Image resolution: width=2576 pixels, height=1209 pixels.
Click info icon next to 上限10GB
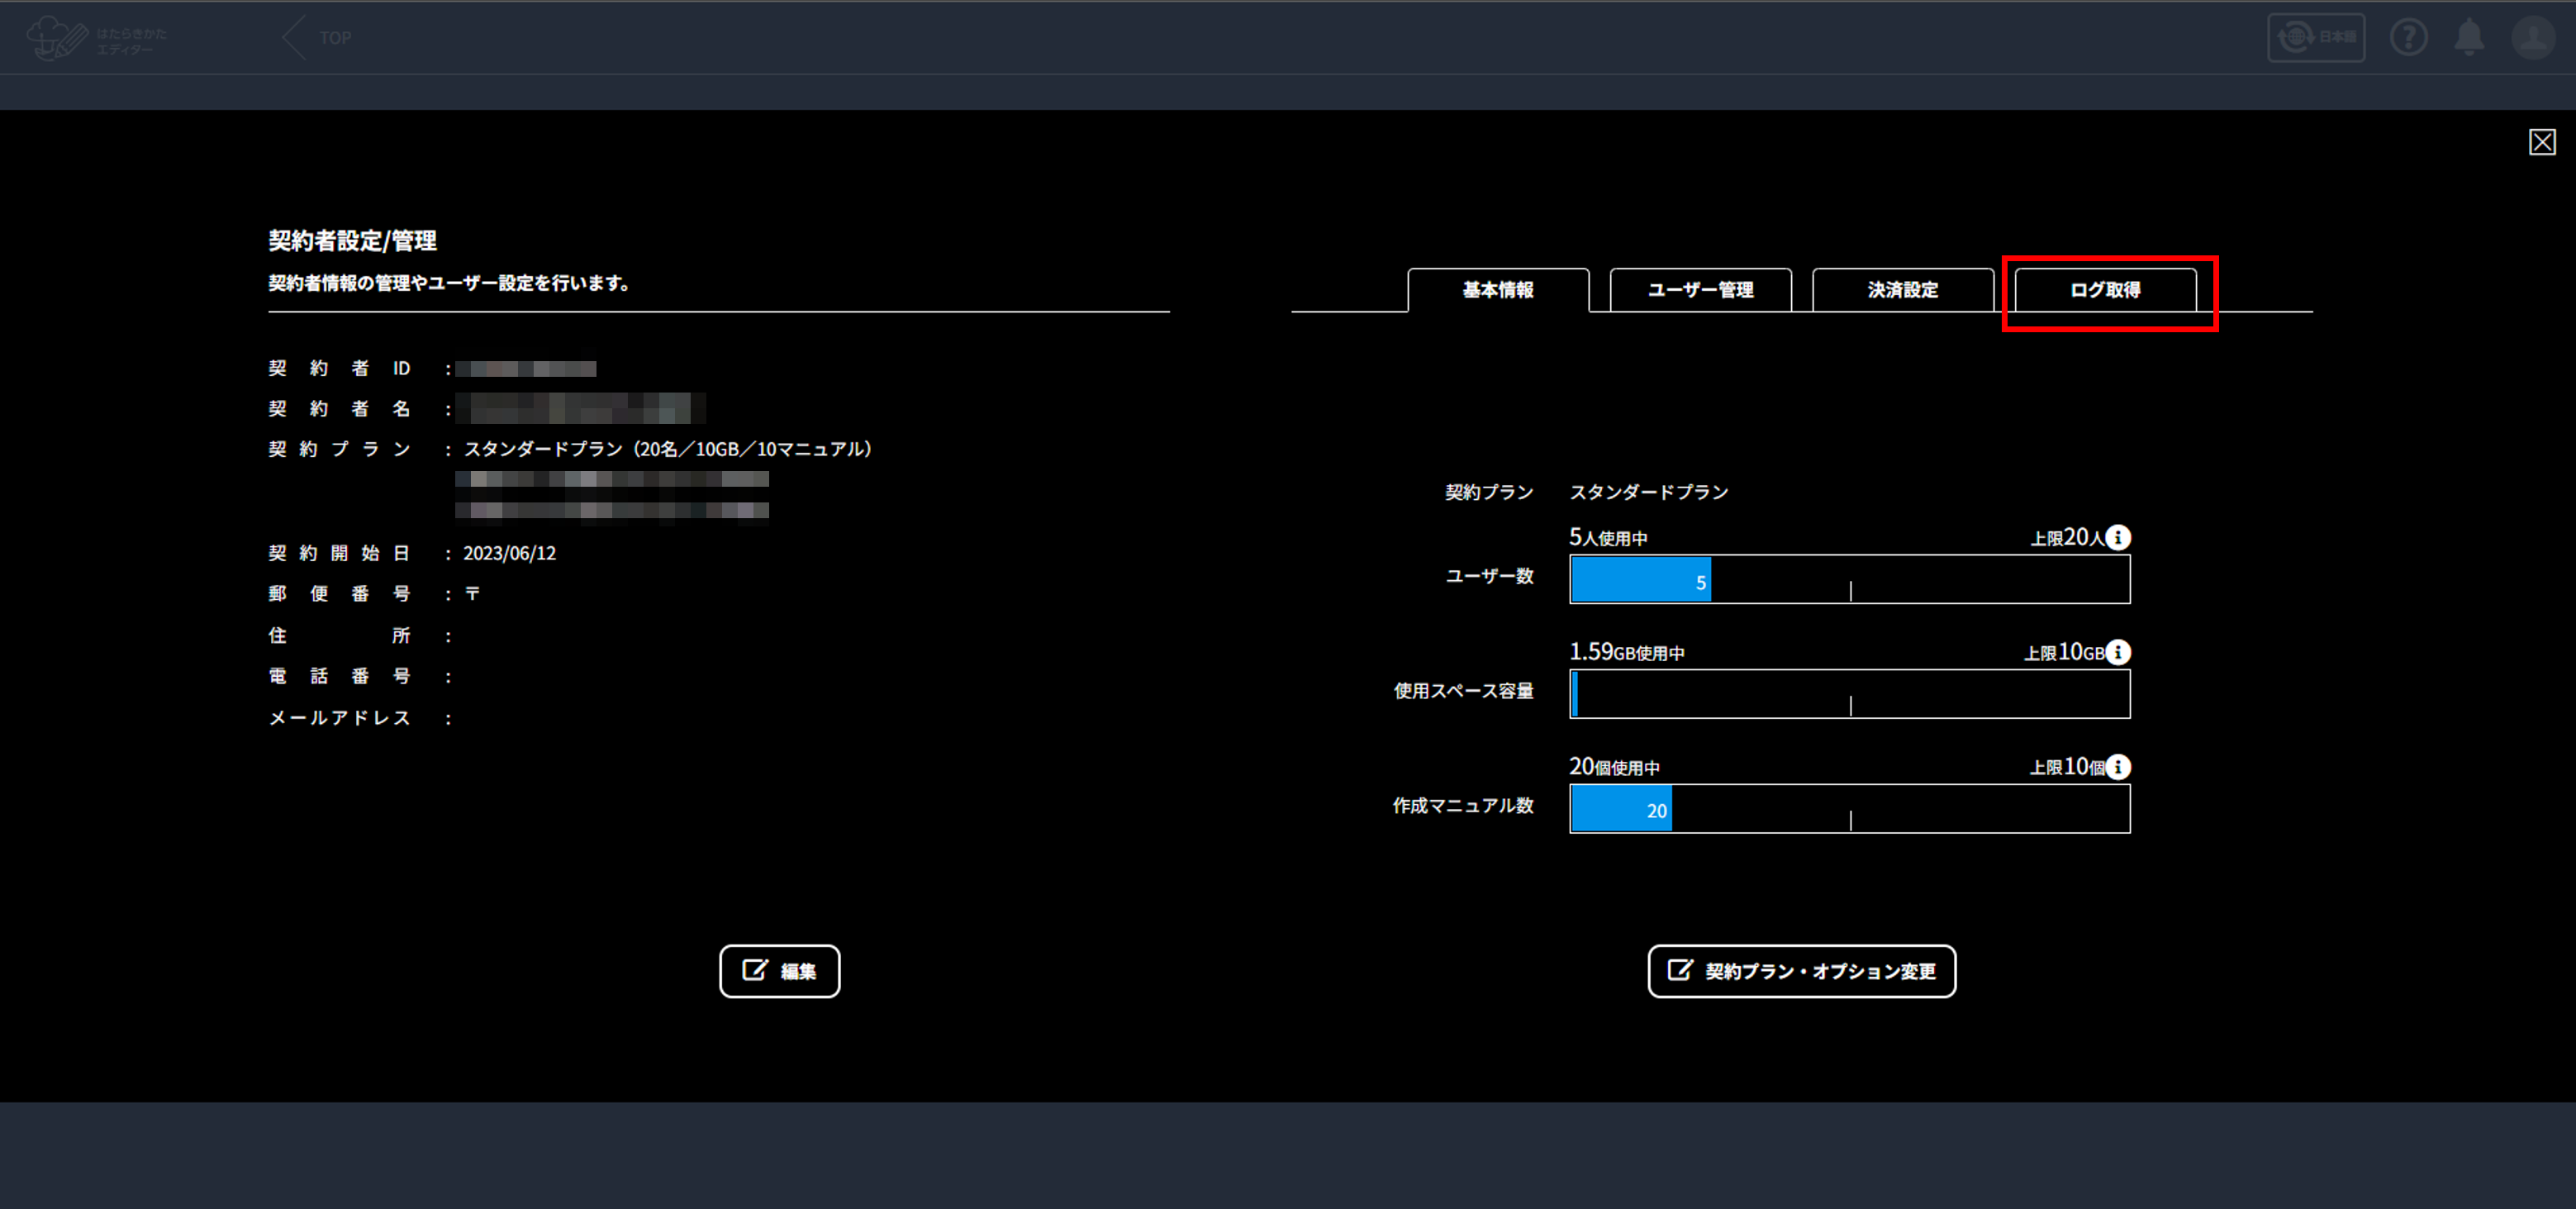(2118, 653)
